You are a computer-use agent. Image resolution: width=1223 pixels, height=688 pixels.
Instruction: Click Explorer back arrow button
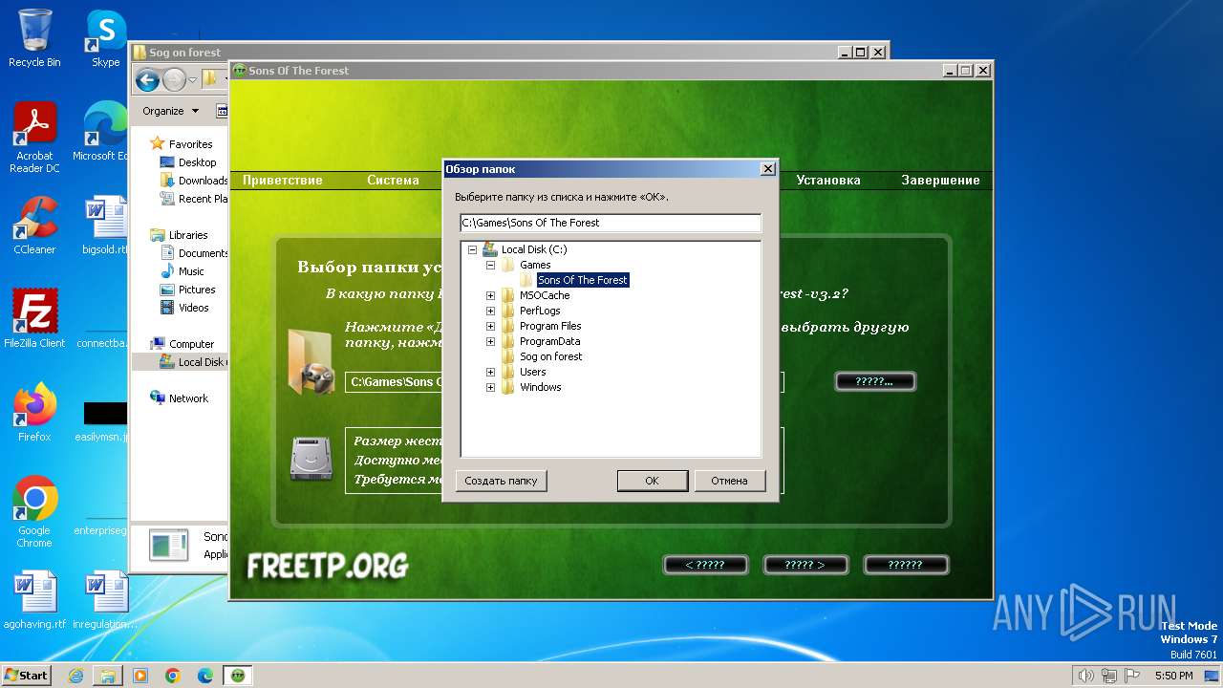[147, 80]
